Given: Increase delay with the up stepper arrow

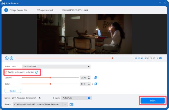Looking at the screenshot, I should (89, 83).
